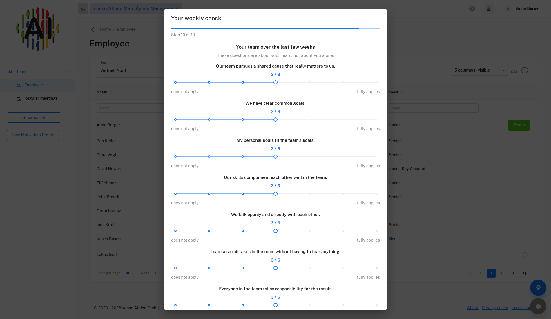Set clear common goals slider to 1
The width and height of the screenshot is (551, 319).
point(209,119)
